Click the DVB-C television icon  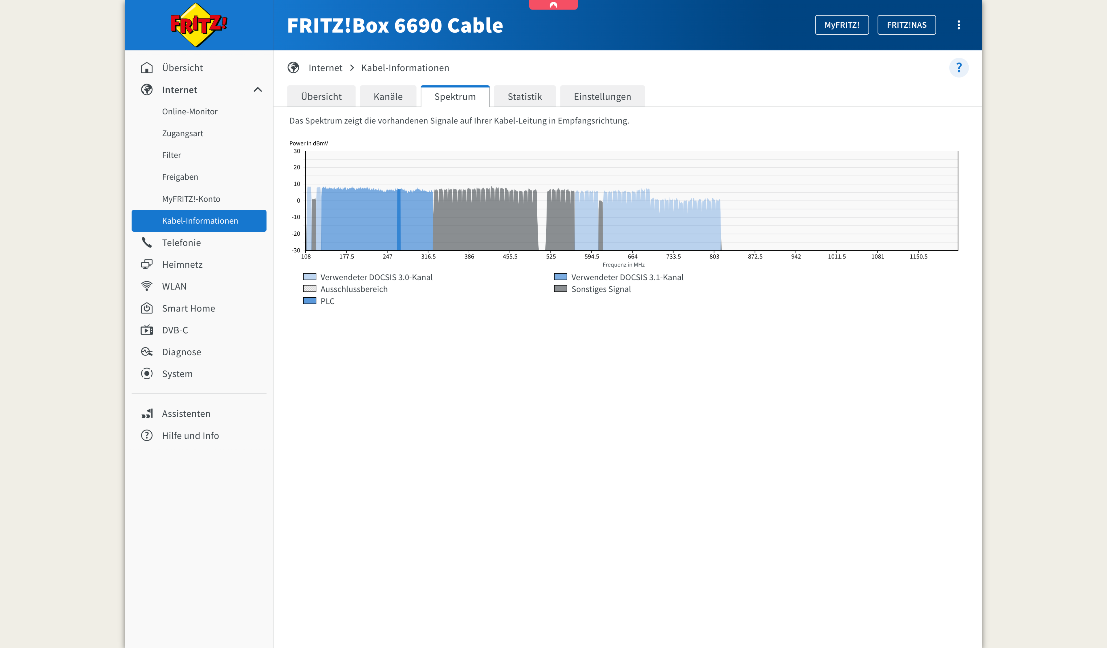[147, 330]
